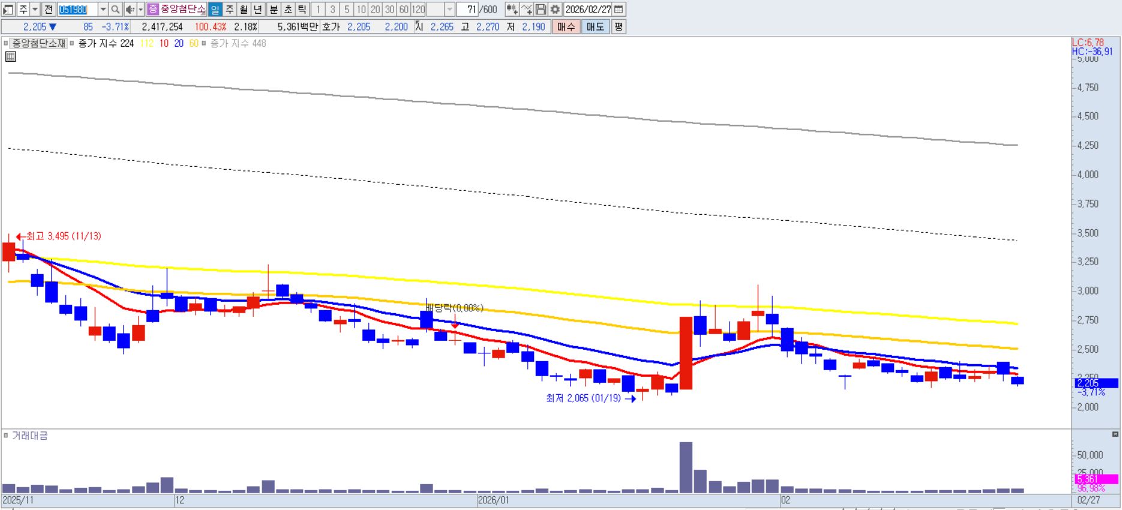Click the data table grid icon in chart
Screen dimensions: 1122x510
click(10, 57)
